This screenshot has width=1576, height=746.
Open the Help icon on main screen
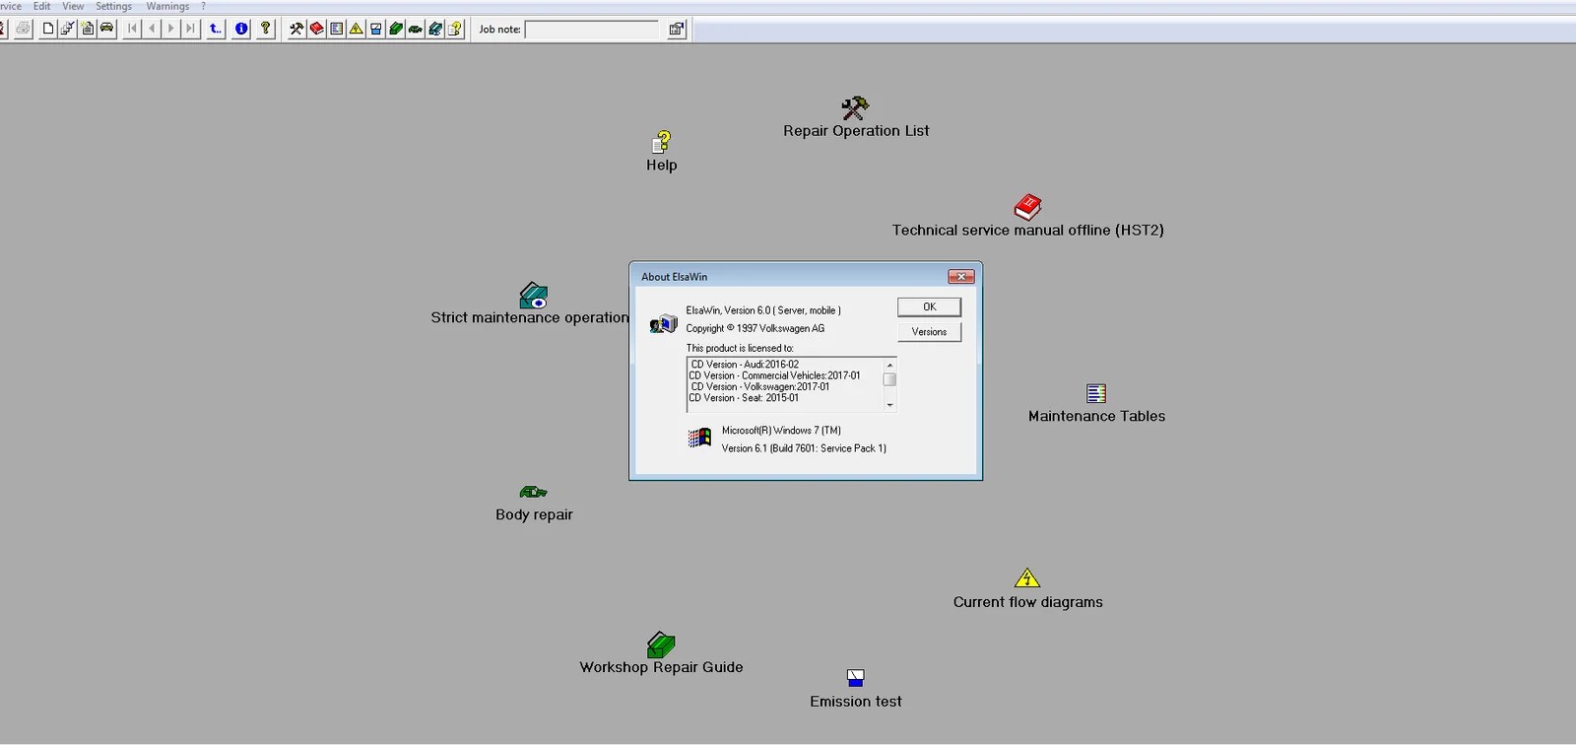click(x=662, y=143)
